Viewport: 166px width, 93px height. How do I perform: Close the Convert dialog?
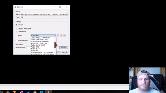coord(66,7)
